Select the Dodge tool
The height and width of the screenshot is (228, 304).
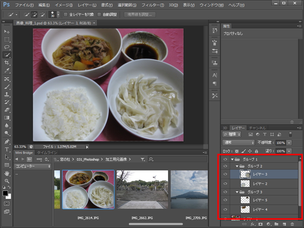tap(7, 133)
